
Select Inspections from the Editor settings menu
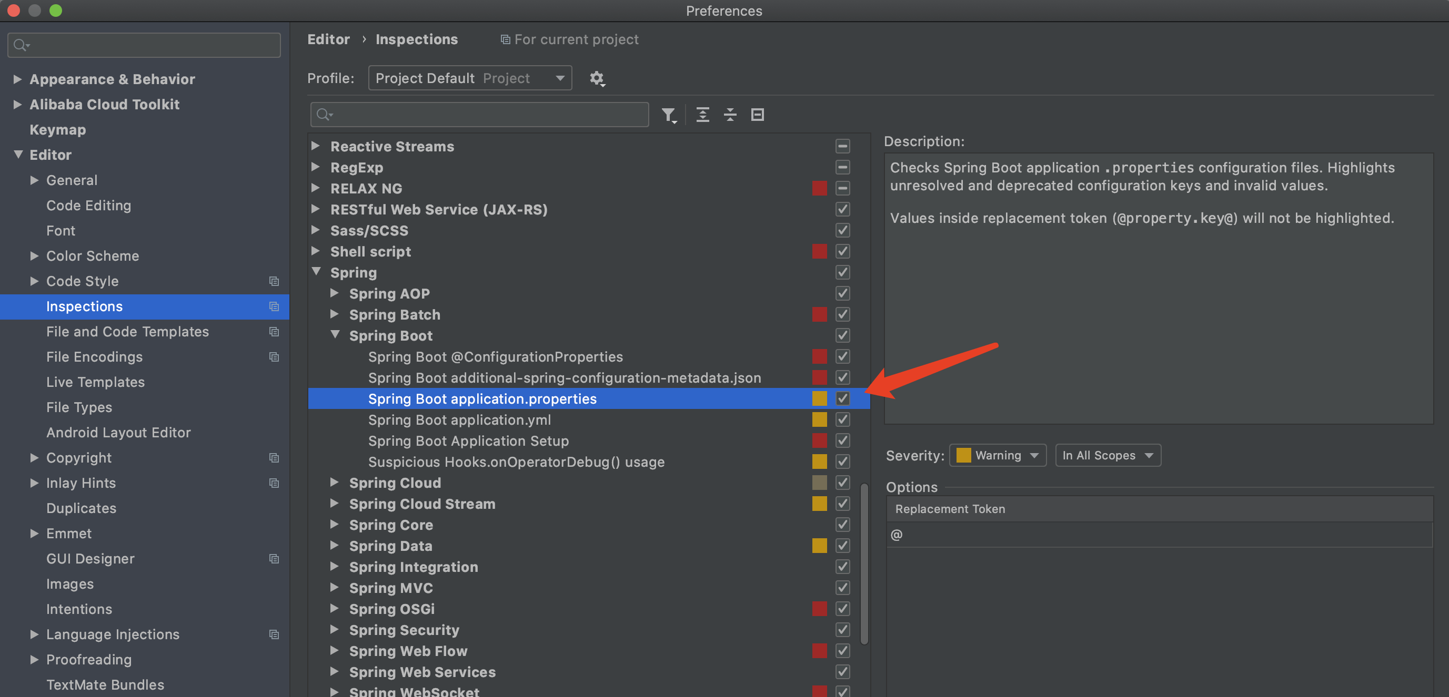(x=84, y=305)
